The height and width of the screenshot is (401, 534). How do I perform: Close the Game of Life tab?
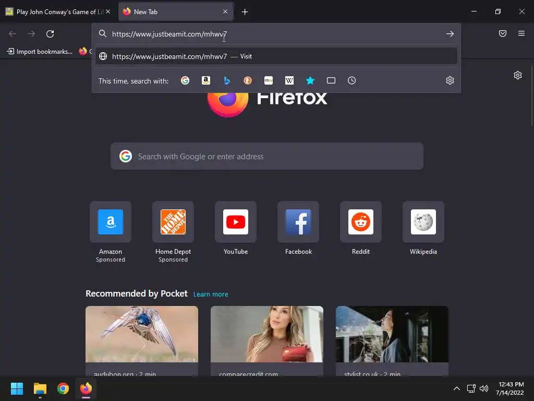(x=107, y=11)
